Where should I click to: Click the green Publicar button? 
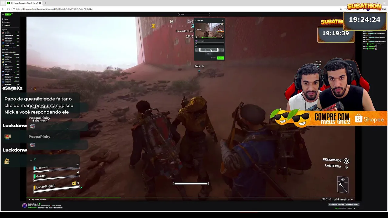220,58
